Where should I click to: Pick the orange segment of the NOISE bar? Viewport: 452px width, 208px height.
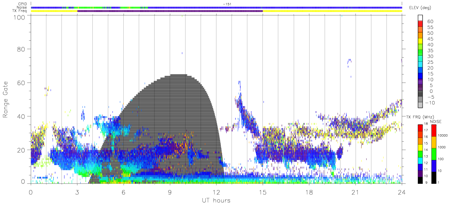pyautogui.click(x=434, y=142)
